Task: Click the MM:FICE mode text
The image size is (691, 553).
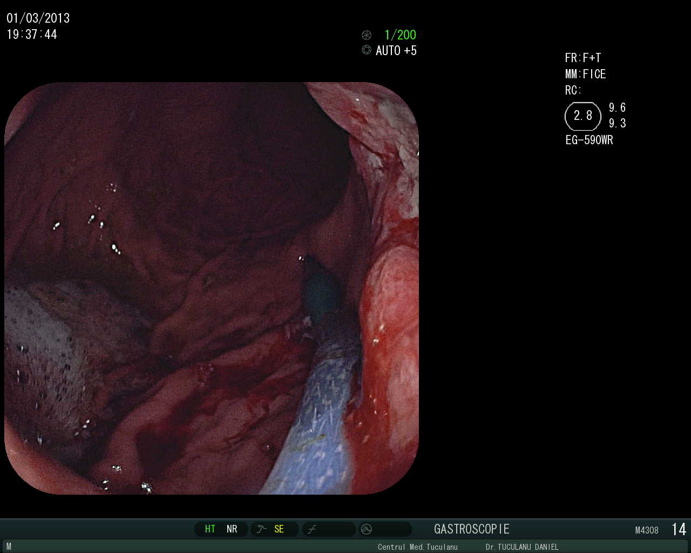Action: [x=586, y=74]
